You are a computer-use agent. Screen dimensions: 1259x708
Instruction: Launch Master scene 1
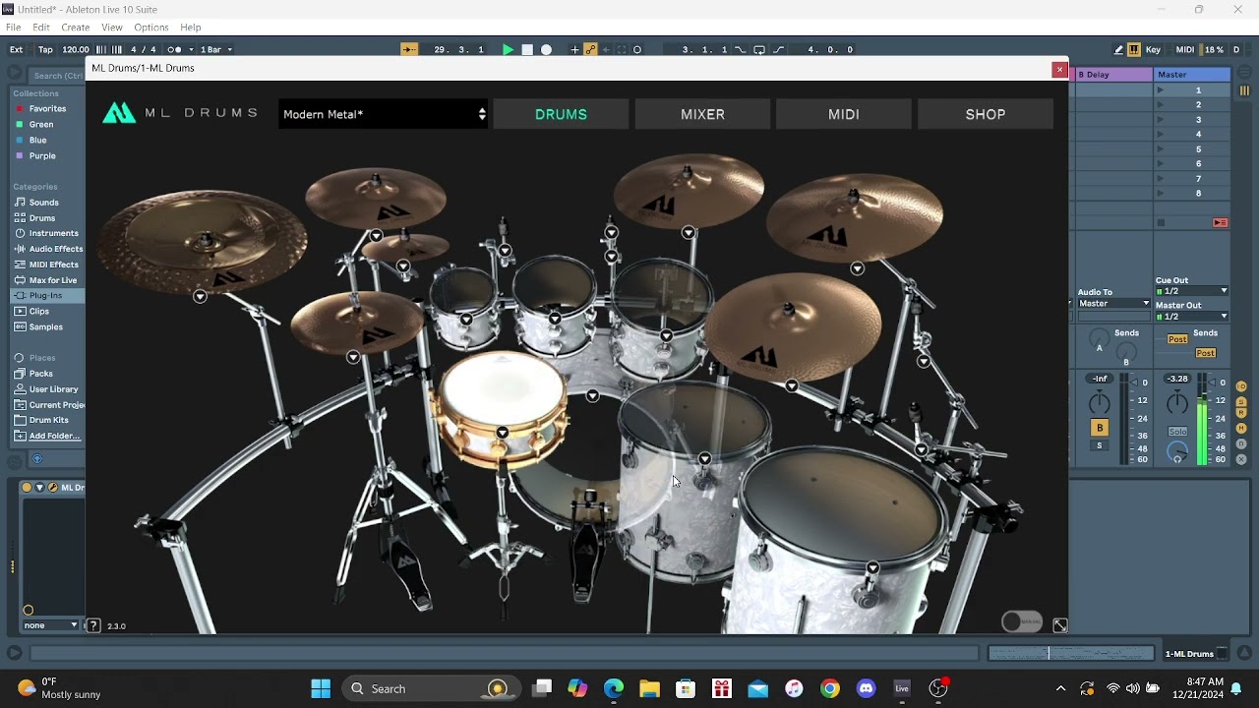[x=1161, y=90]
